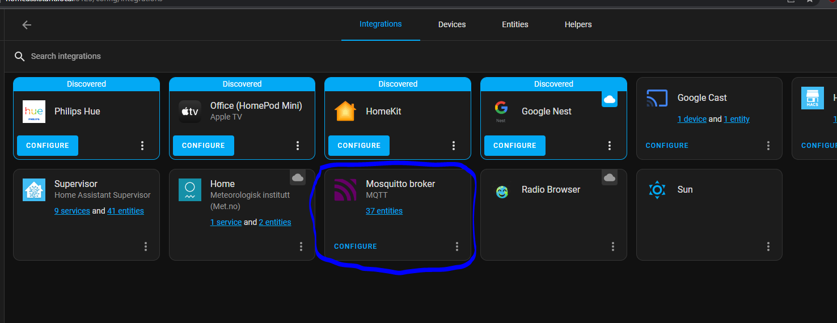Open Radio Browser three-dot menu

613,246
